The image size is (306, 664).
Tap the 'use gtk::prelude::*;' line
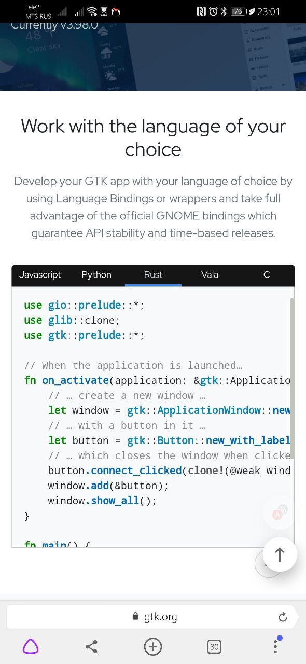click(84, 335)
